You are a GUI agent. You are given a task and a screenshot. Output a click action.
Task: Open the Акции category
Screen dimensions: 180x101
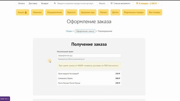(x=22, y=12)
